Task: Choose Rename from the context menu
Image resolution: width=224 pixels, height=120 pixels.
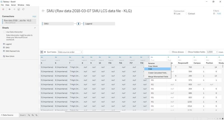Action: pos(157,63)
